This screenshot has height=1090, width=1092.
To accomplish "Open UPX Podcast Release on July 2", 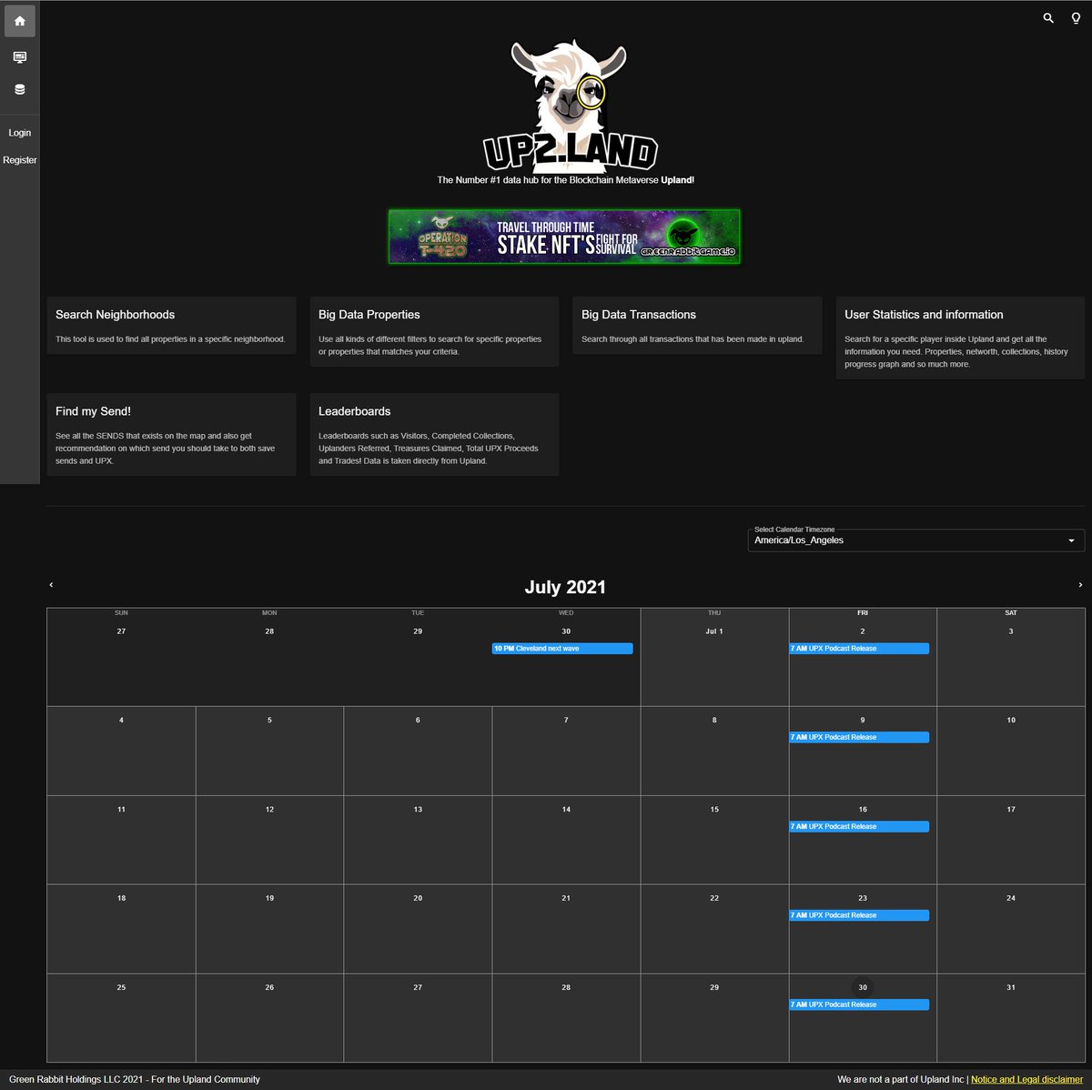I will click(x=859, y=649).
